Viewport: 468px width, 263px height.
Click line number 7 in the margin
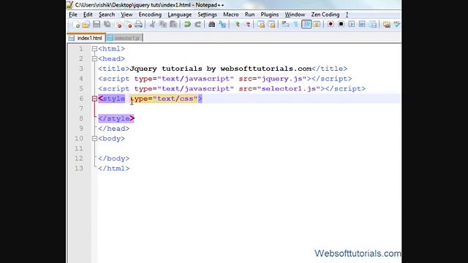click(81, 109)
